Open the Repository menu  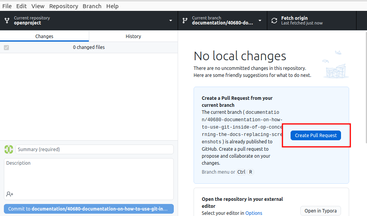click(x=63, y=6)
